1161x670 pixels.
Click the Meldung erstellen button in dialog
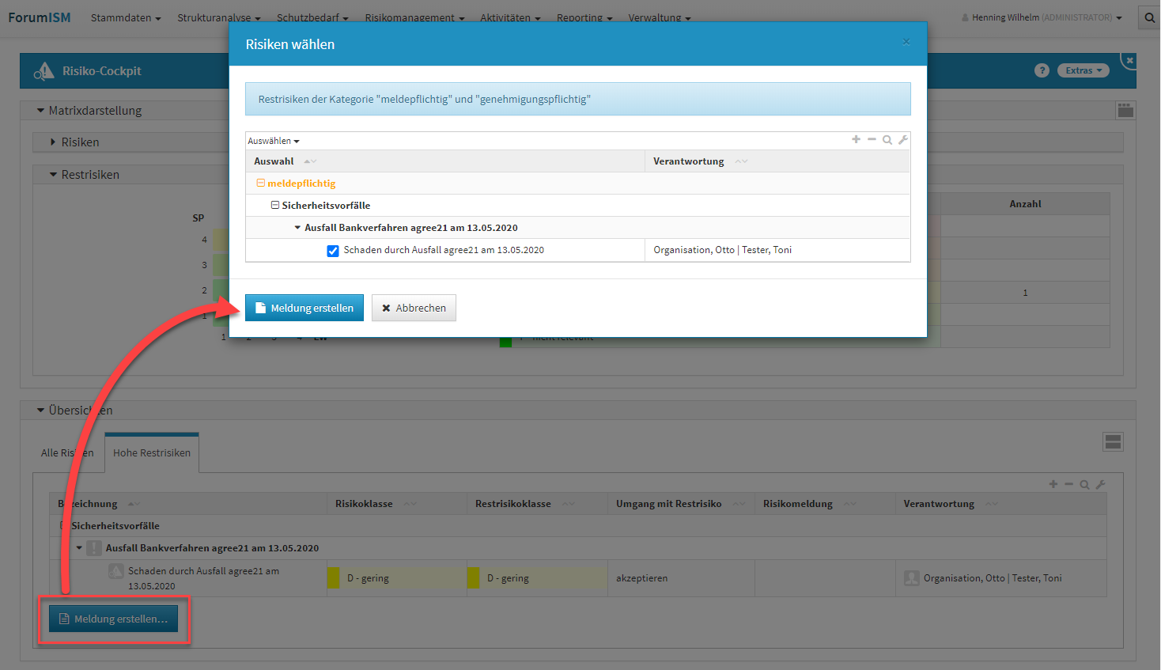[x=304, y=308]
